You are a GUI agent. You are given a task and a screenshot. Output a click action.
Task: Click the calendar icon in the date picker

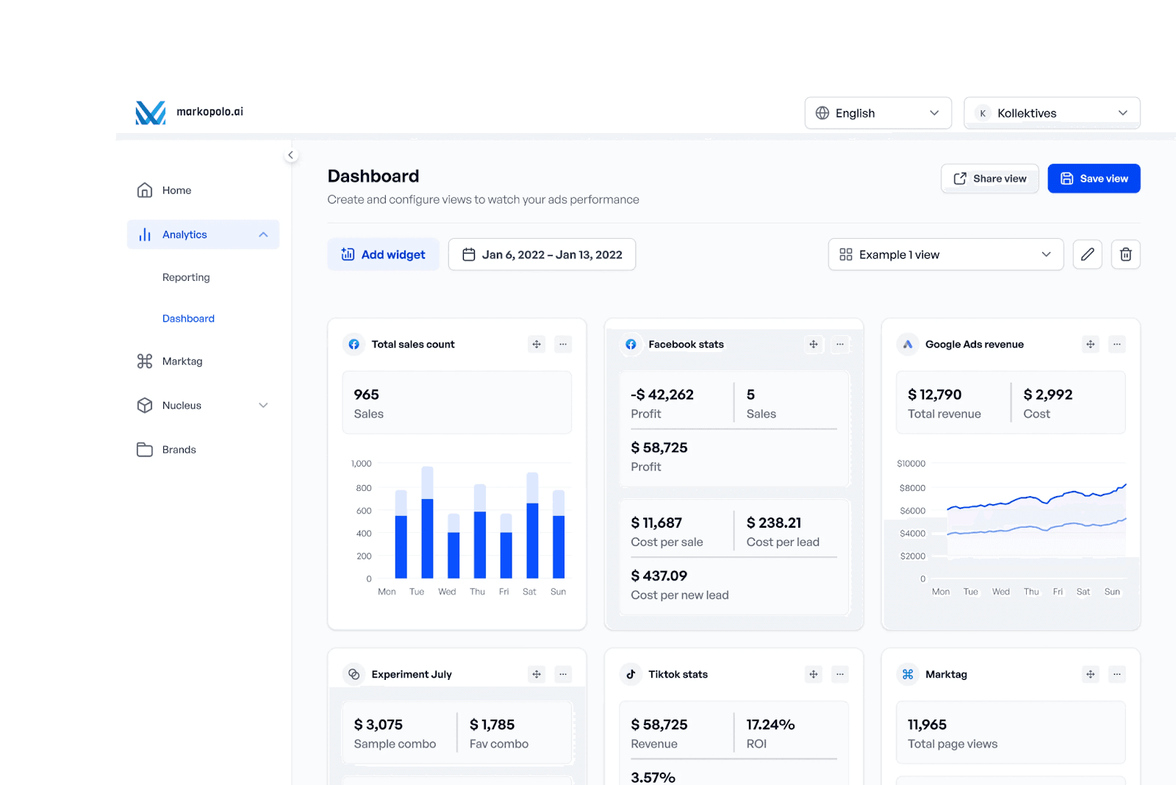click(x=469, y=254)
